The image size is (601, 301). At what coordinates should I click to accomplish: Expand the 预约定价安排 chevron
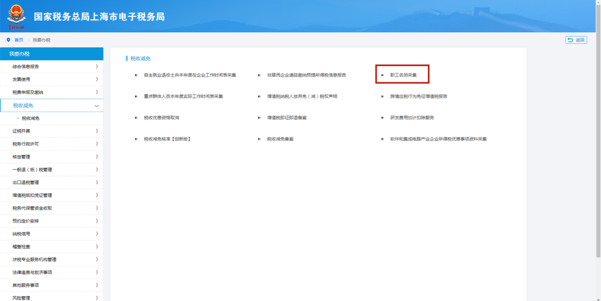point(97,221)
